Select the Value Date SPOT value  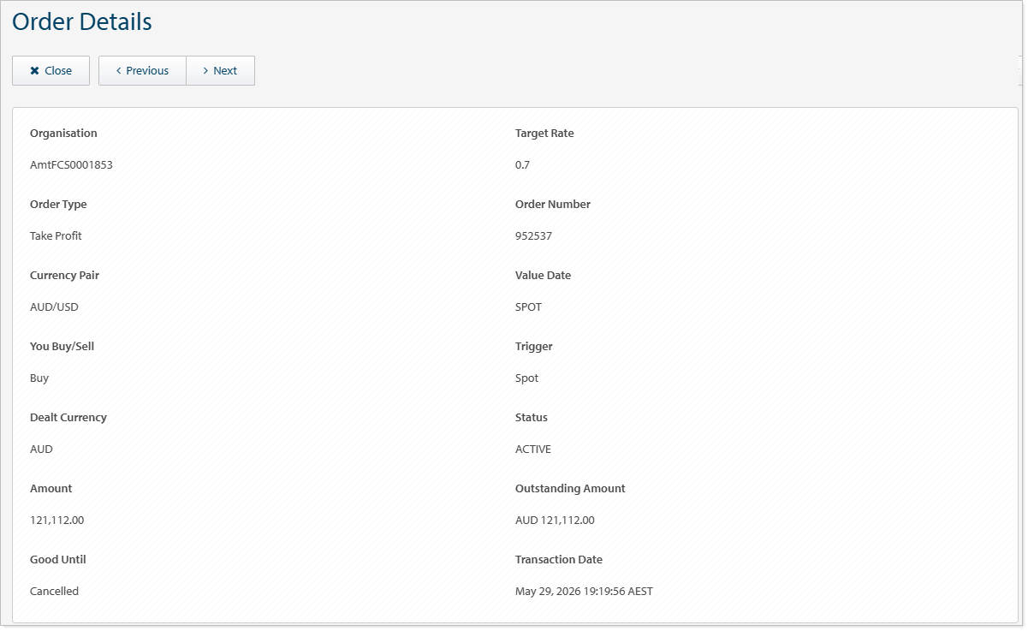528,307
